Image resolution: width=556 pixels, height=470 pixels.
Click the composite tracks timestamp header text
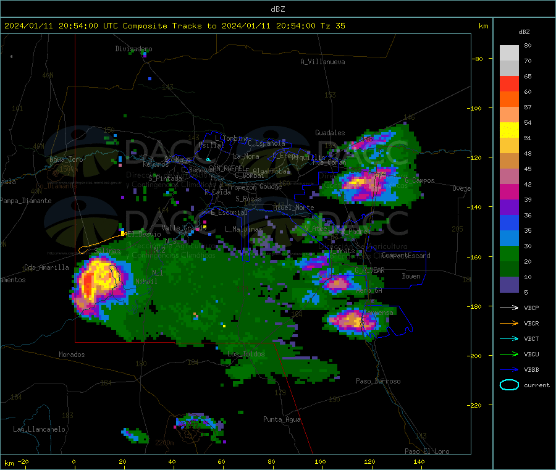[x=174, y=26]
